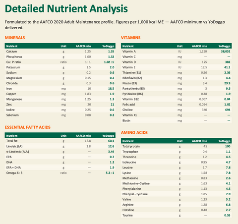Click the "EPA + DHA" row label
Image resolution: width=238 pixels, height=224 pixels.
click(x=13, y=168)
